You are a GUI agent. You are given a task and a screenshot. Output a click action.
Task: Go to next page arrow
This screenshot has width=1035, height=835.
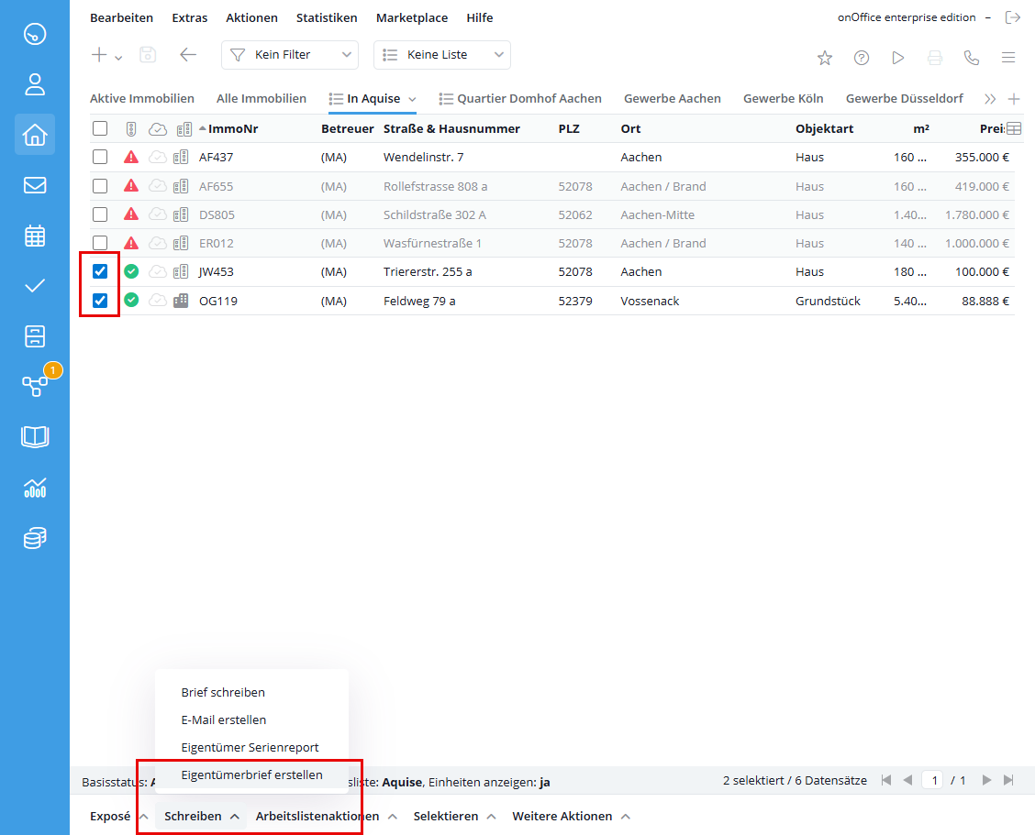[x=986, y=780]
